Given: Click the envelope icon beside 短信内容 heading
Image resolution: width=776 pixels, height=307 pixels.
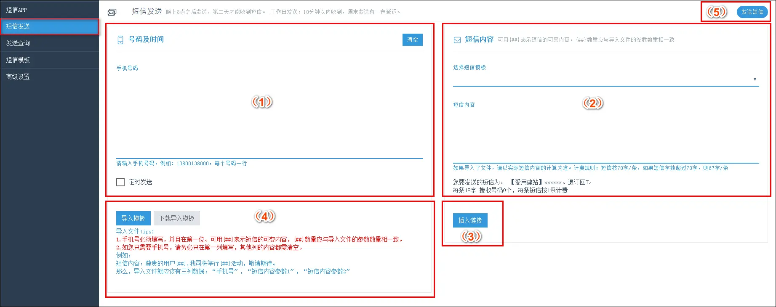Looking at the screenshot, I should [457, 40].
